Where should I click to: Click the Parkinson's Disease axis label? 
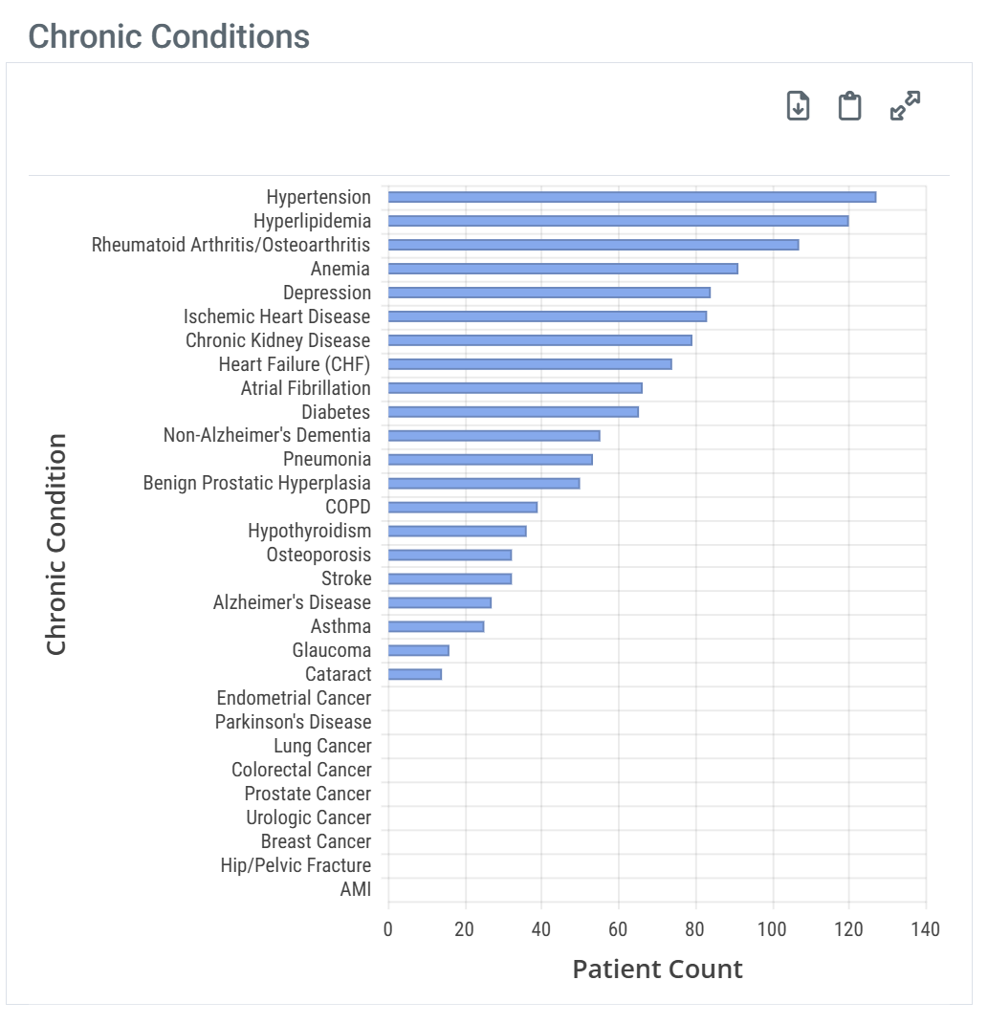click(x=293, y=722)
